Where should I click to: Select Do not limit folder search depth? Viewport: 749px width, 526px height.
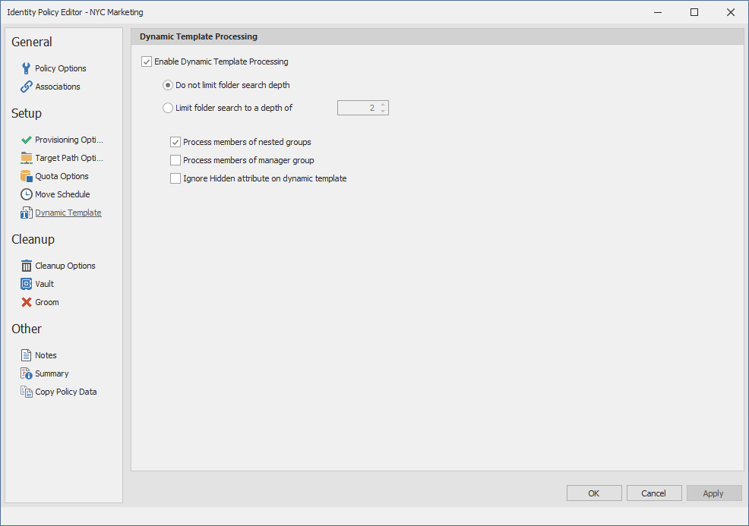tap(167, 85)
